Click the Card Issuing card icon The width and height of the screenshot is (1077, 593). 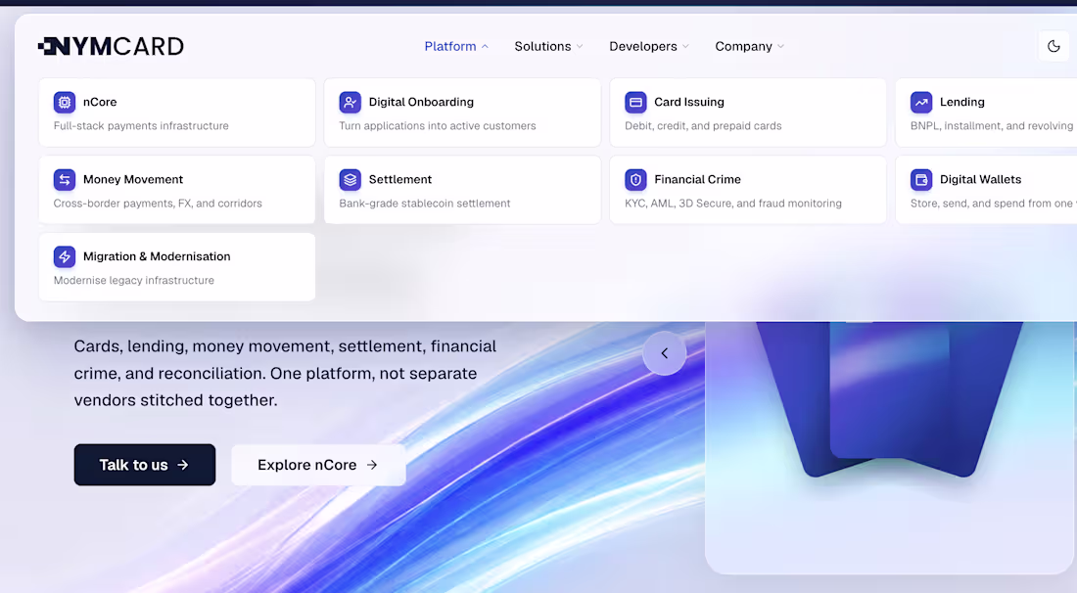pos(636,103)
